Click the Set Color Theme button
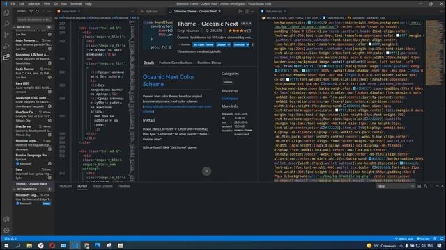The height and width of the screenshot is (250, 446). point(203,44)
